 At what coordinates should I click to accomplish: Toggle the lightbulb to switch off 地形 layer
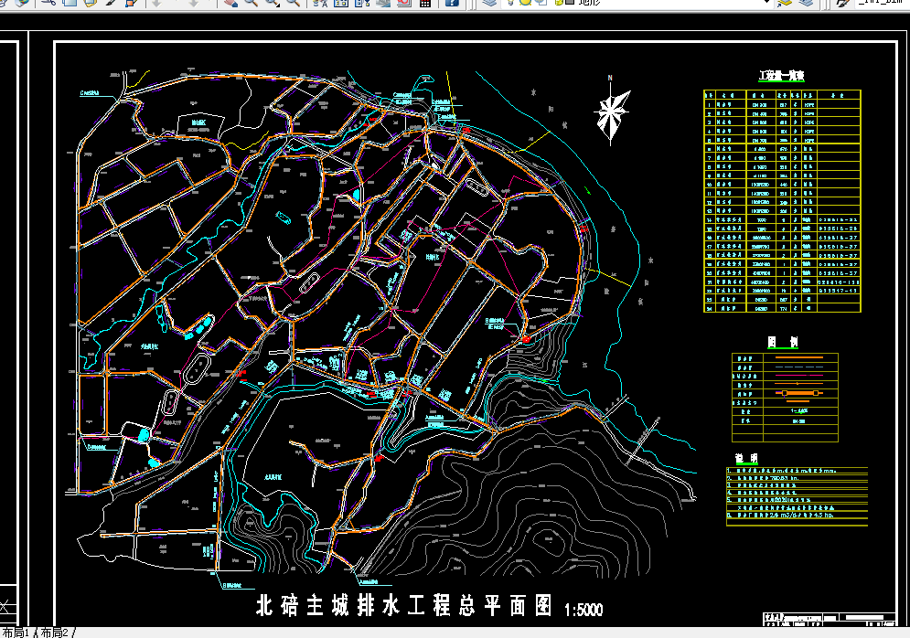tap(509, 4)
